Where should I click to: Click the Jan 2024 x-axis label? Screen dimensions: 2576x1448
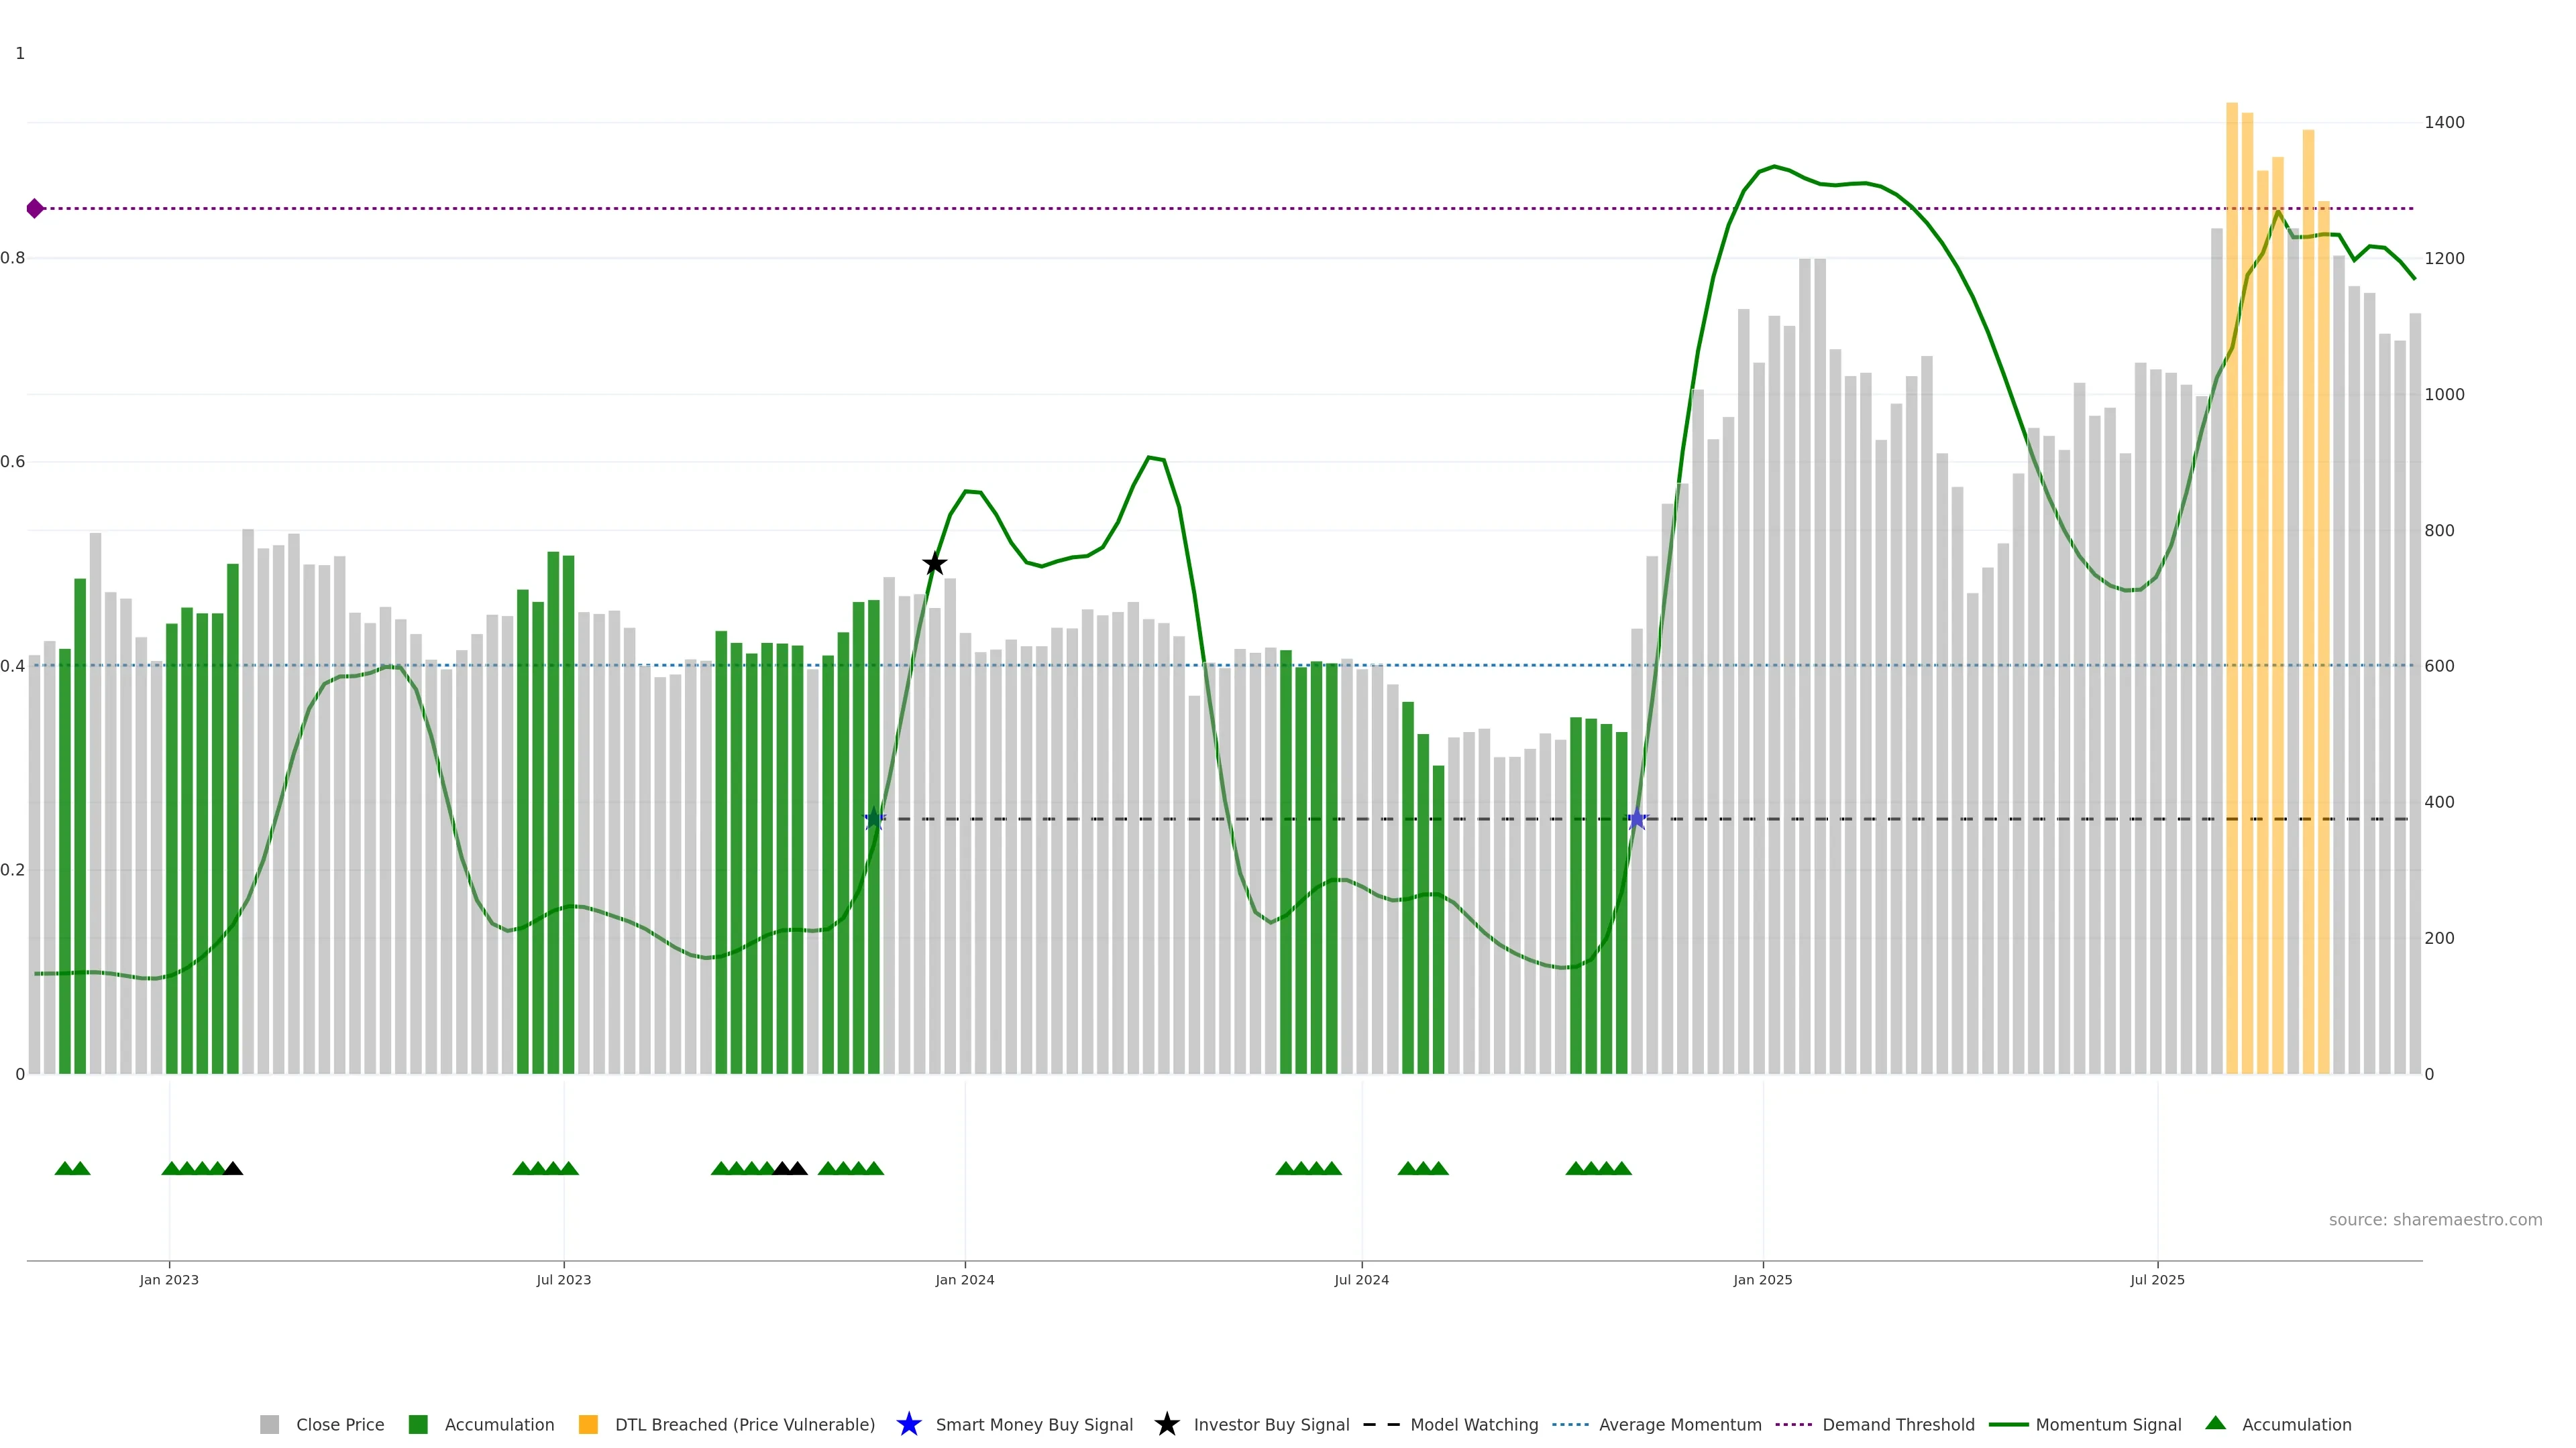(964, 1279)
